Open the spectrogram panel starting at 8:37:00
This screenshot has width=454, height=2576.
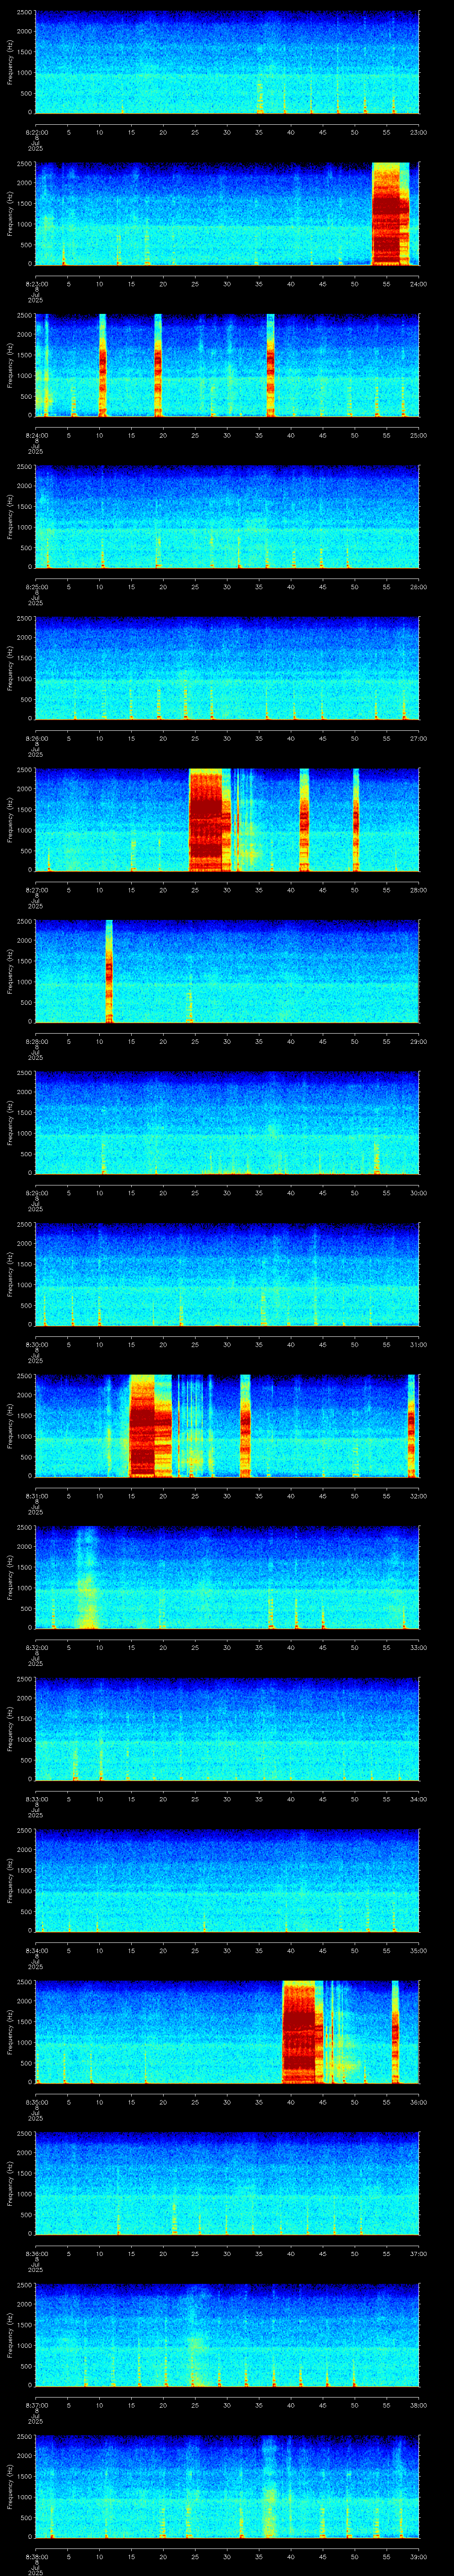[227, 2335]
